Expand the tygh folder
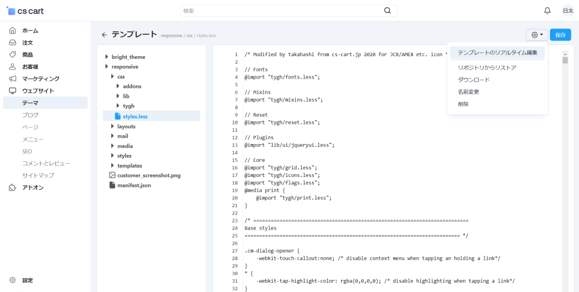This screenshot has width=579, height=292. click(118, 106)
